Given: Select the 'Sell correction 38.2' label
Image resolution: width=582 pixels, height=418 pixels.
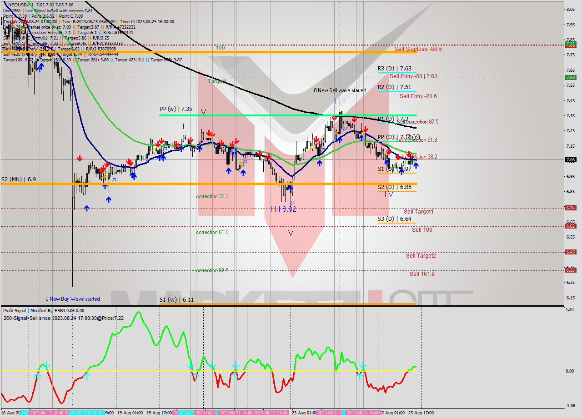Looking at the screenshot, I should tap(416, 157).
